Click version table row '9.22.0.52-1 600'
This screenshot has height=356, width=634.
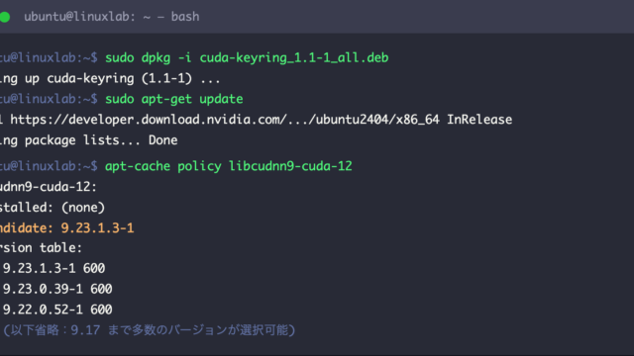pos(57,310)
